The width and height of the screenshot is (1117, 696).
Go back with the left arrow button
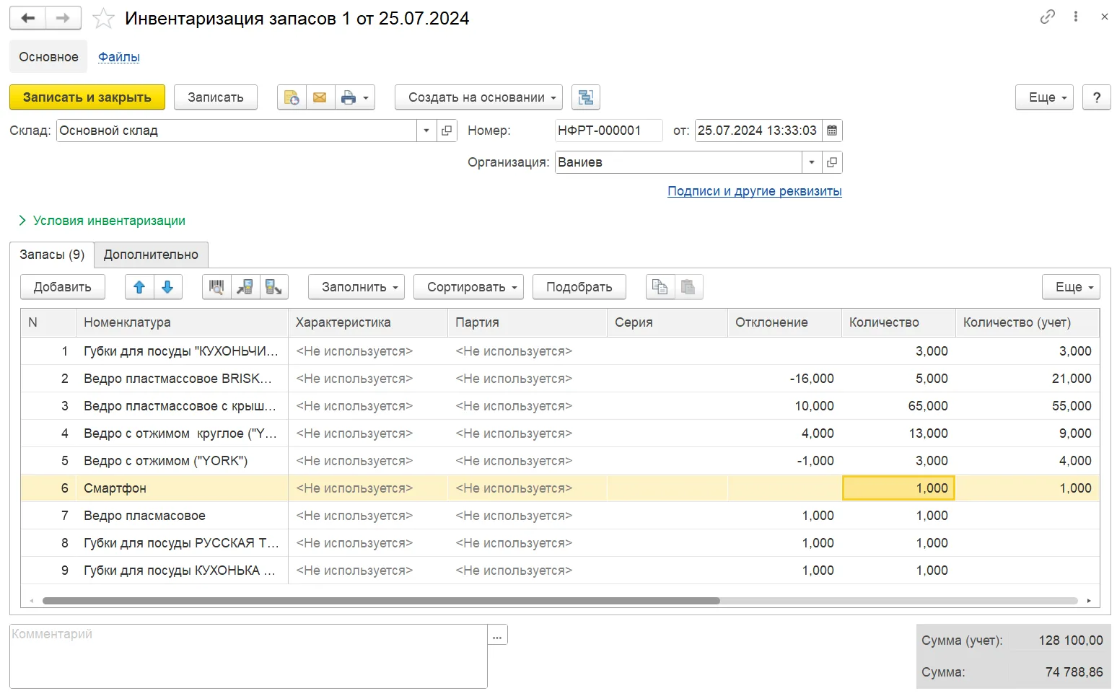pyautogui.click(x=27, y=18)
